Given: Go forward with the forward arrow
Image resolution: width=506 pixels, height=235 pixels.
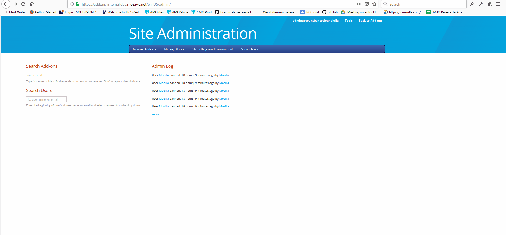Looking at the screenshot, I should pyautogui.click(x=15, y=4).
